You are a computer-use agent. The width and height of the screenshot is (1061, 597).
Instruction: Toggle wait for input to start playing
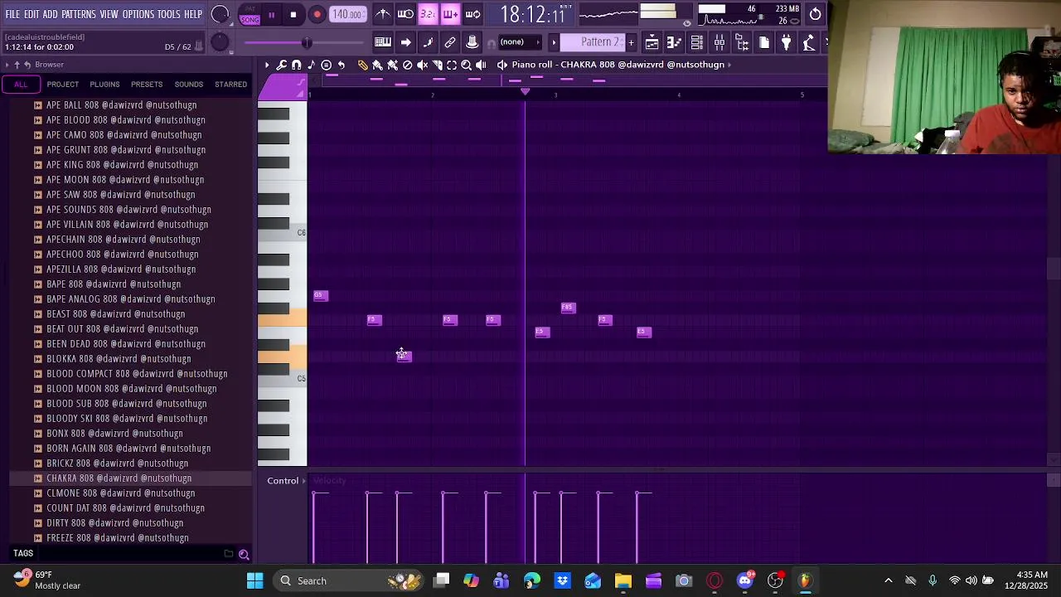pos(405,14)
